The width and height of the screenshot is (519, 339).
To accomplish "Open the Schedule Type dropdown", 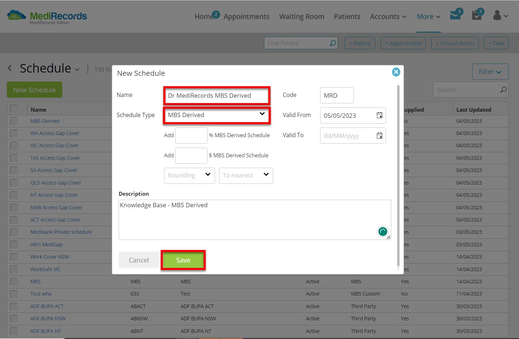I will coord(217,115).
